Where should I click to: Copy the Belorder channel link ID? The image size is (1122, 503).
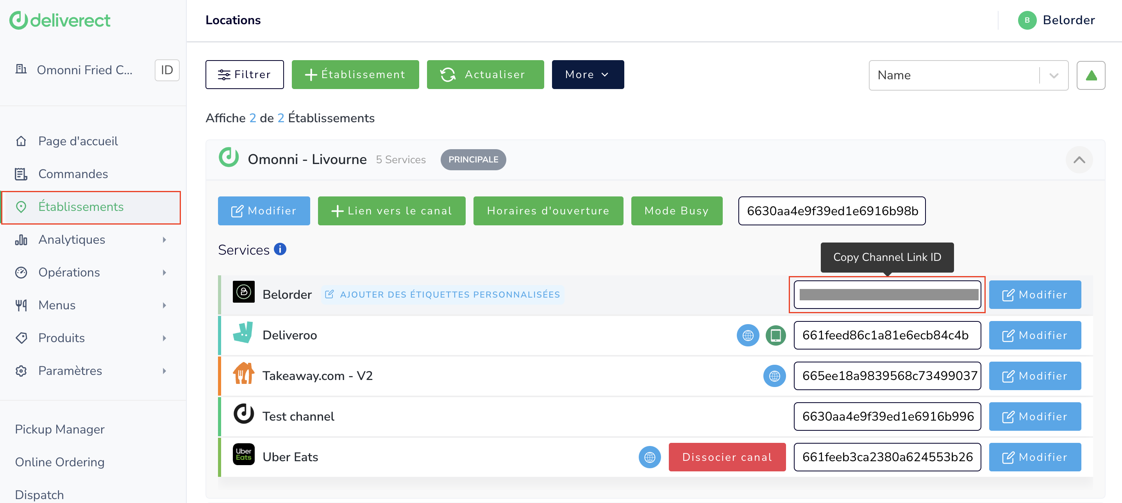coord(887,295)
